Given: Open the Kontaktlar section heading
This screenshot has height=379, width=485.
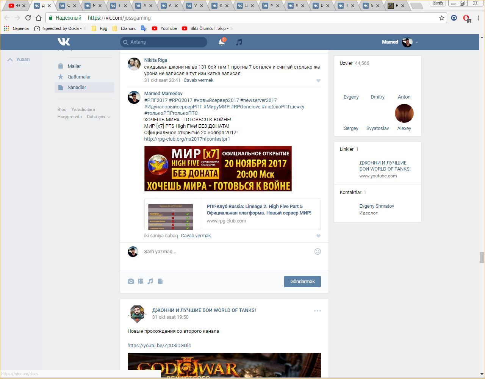Looking at the screenshot, I should coord(353,193).
